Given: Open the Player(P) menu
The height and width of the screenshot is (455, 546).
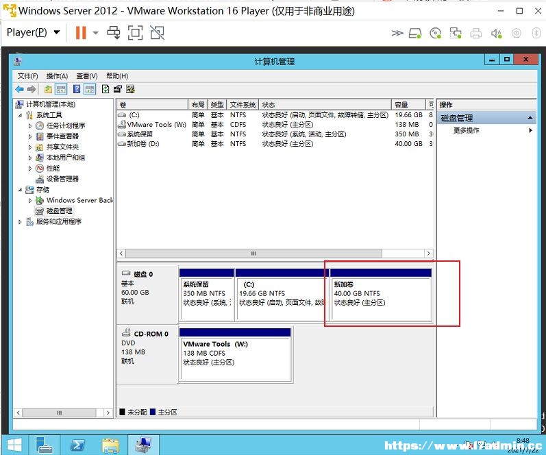Looking at the screenshot, I should (x=33, y=32).
